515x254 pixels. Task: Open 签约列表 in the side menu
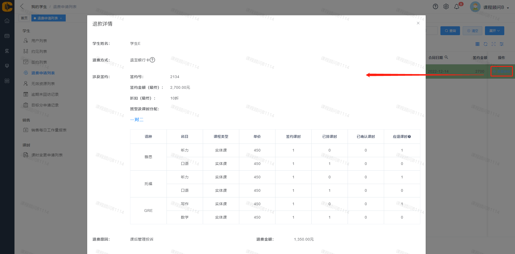(x=39, y=62)
